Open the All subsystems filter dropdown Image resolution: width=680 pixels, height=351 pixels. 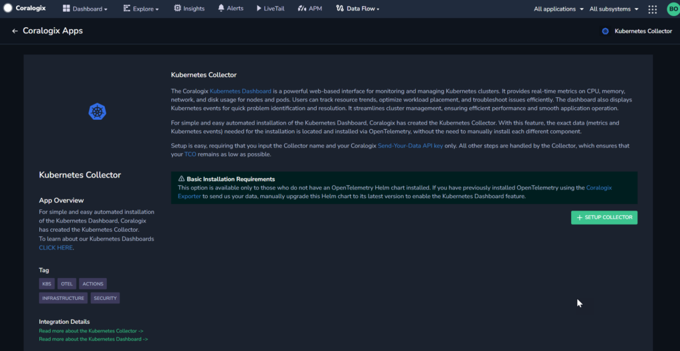614,9
